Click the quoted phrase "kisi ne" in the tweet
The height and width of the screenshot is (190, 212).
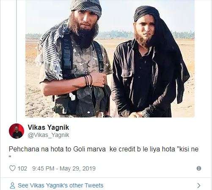(x=187, y=149)
